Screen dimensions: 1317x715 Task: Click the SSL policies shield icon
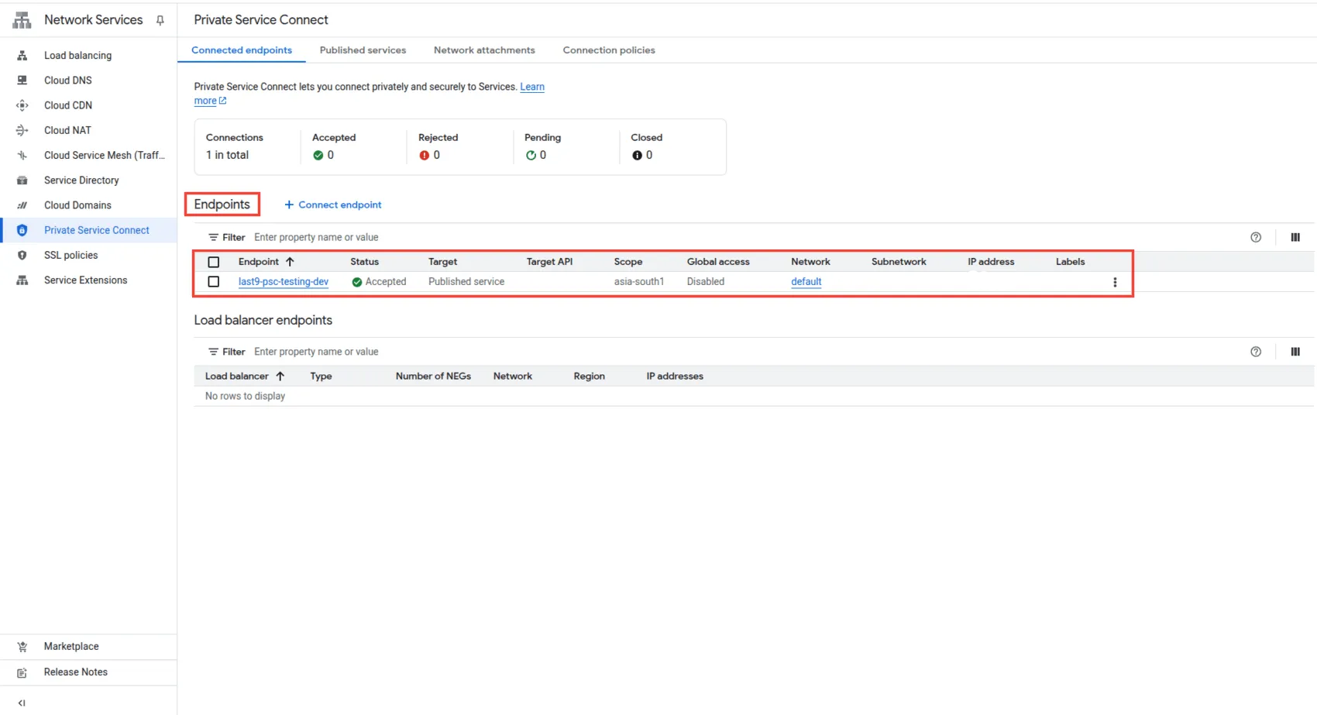point(22,256)
